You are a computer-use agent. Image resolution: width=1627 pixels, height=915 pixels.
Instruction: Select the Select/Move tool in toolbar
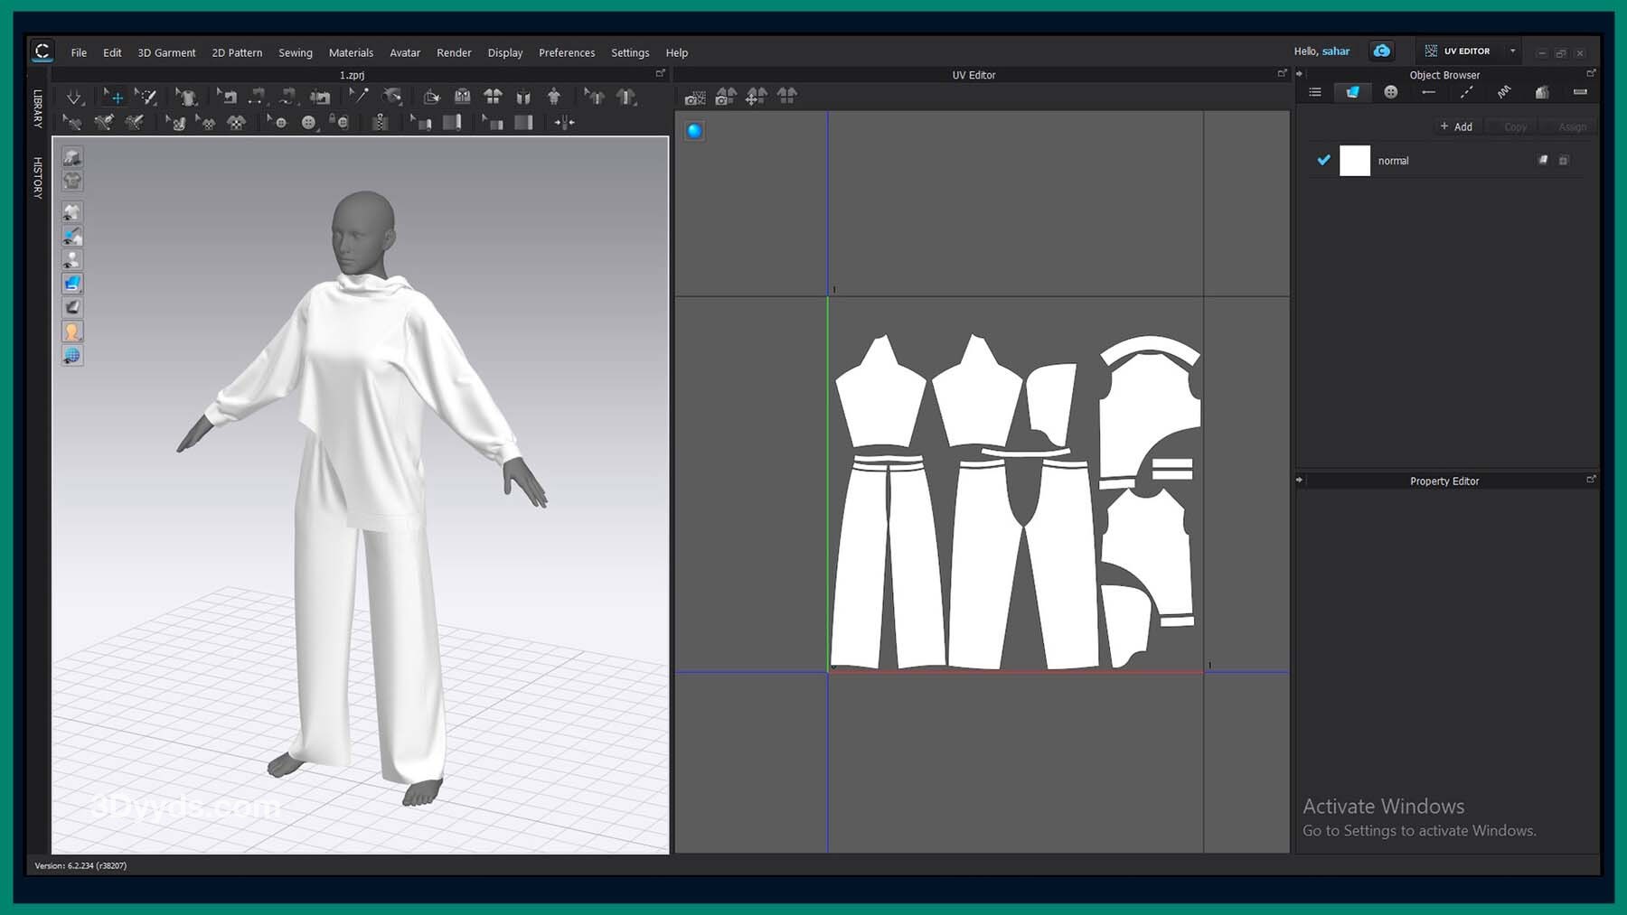coord(114,97)
